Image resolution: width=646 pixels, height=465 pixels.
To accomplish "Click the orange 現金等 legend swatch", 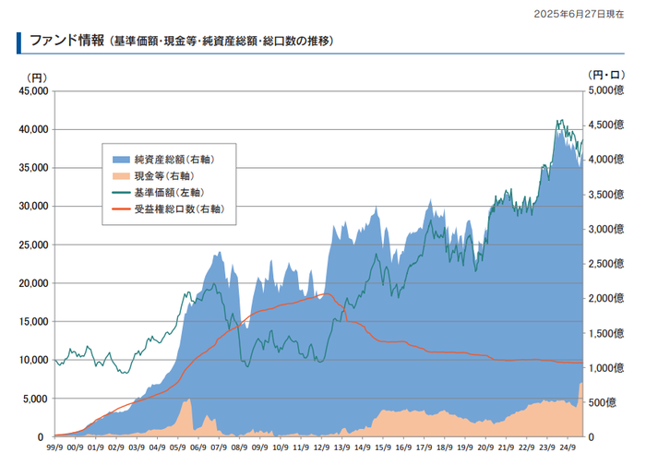I will click(x=121, y=176).
